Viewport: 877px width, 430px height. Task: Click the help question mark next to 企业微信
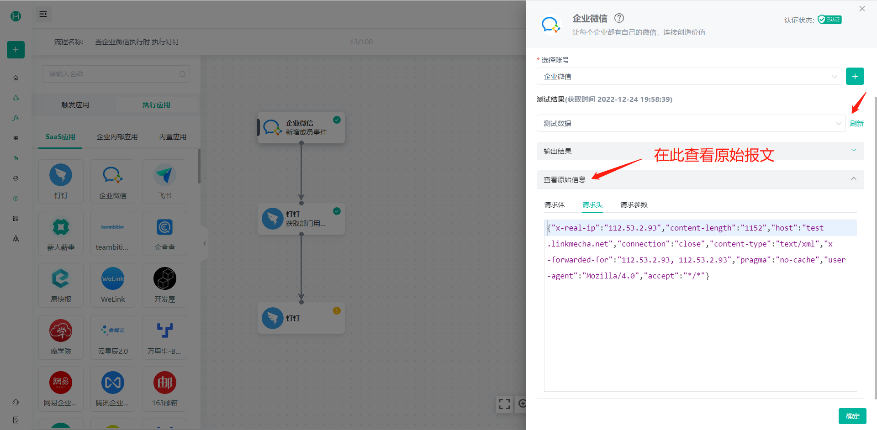click(x=619, y=18)
